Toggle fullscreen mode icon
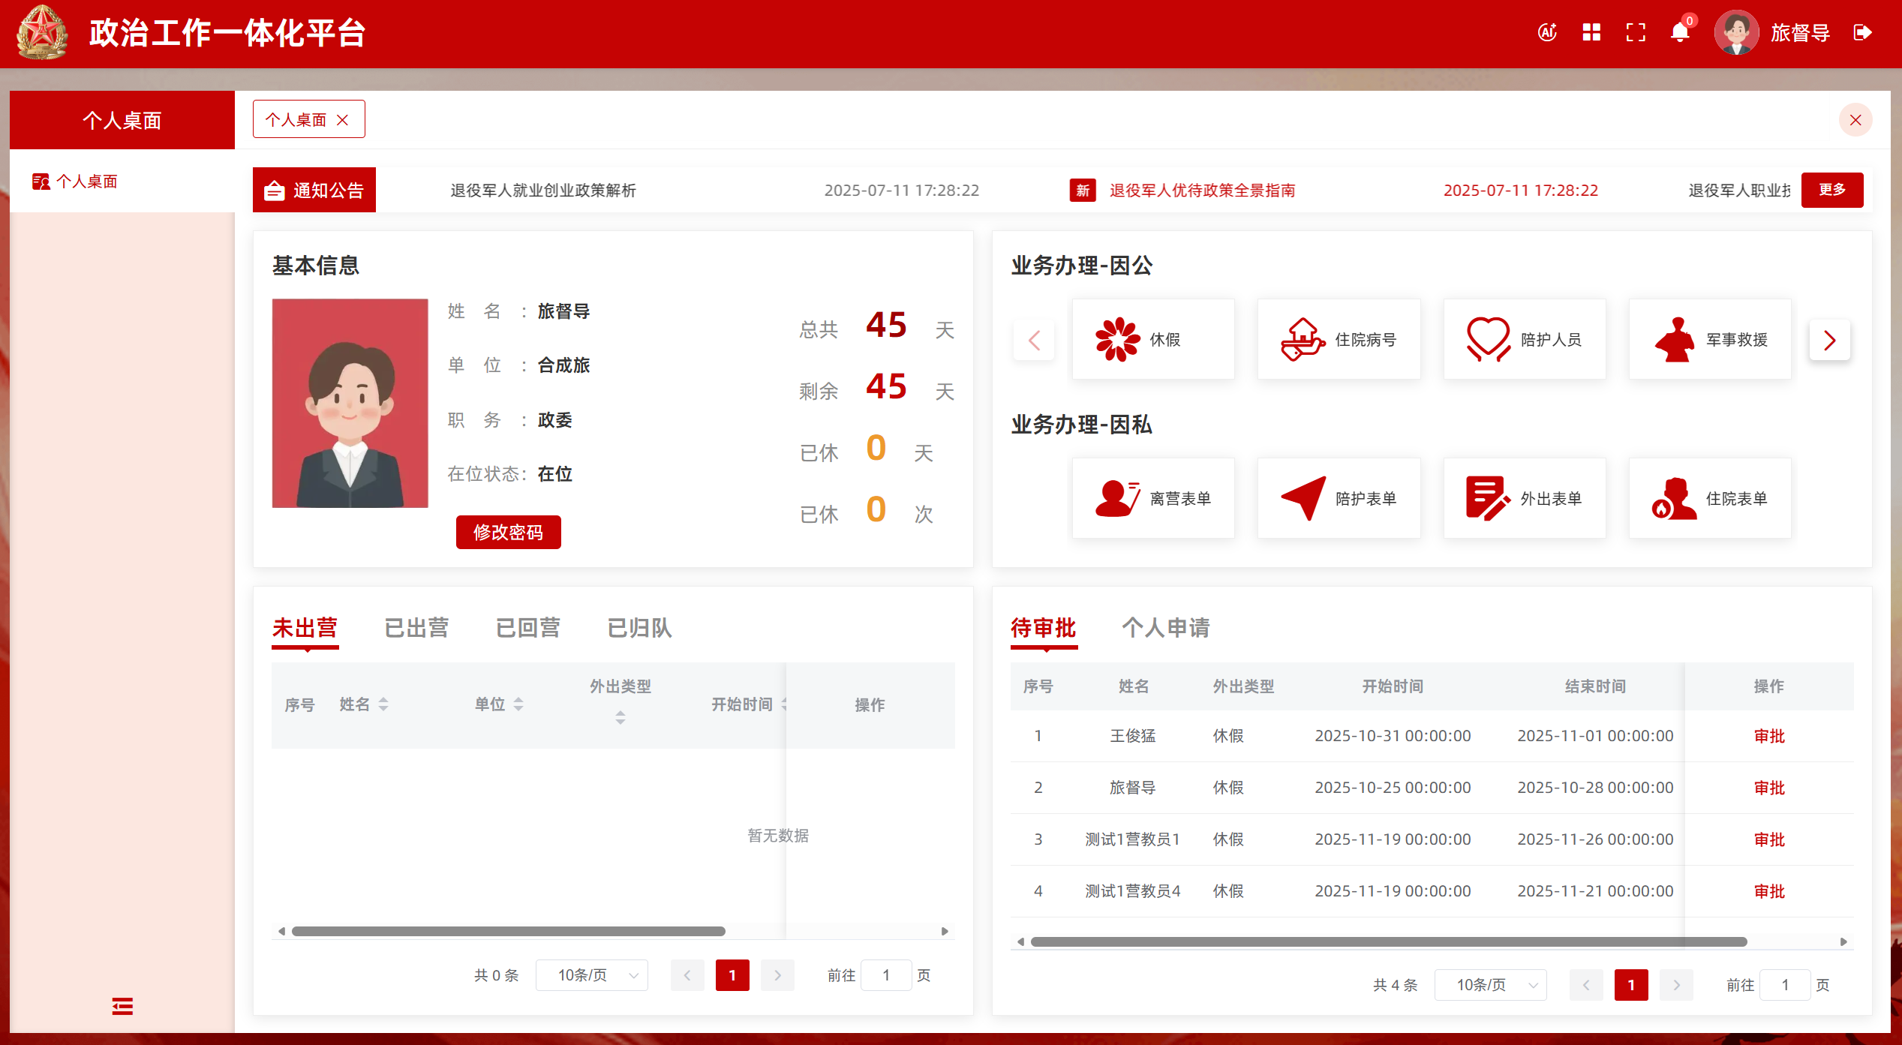Image resolution: width=1902 pixels, height=1045 pixels. [x=1636, y=32]
